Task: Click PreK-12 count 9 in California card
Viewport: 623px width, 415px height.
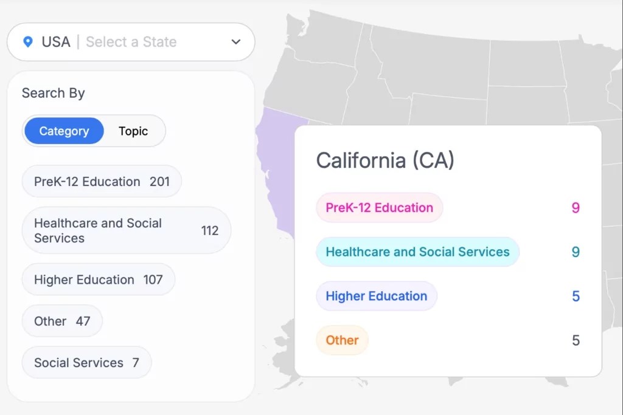Action: click(576, 208)
